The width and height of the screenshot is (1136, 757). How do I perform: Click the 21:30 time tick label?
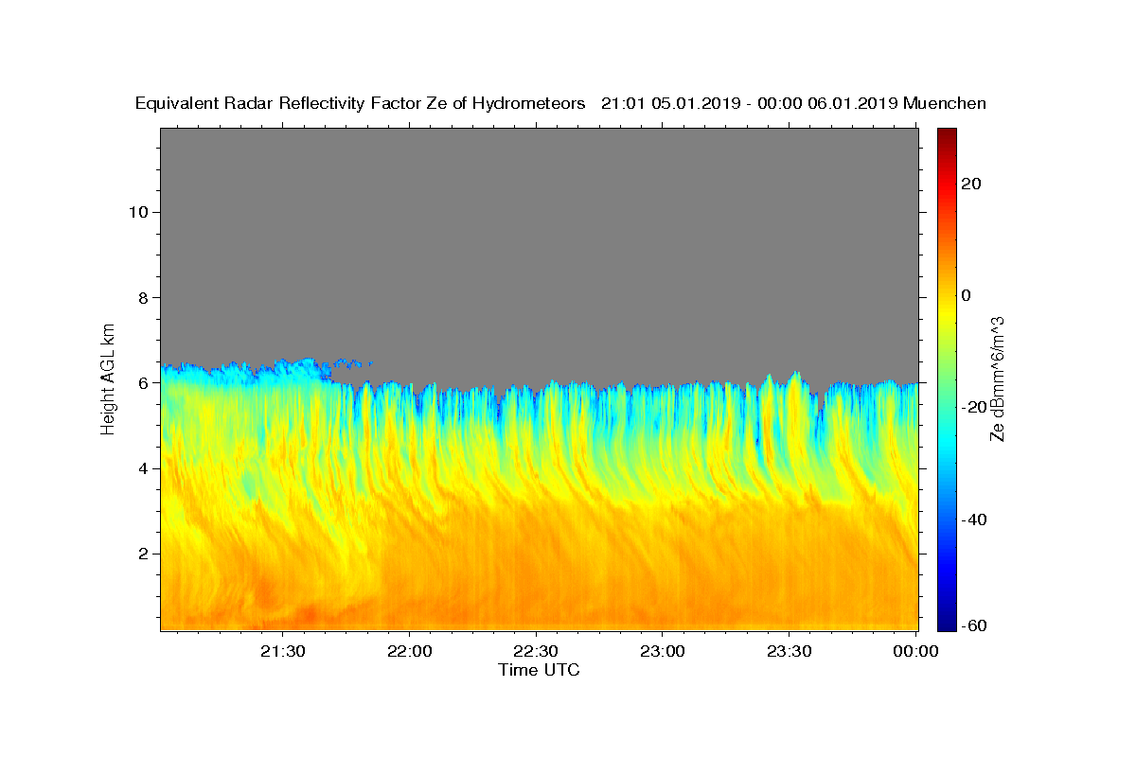coord(282,651)
